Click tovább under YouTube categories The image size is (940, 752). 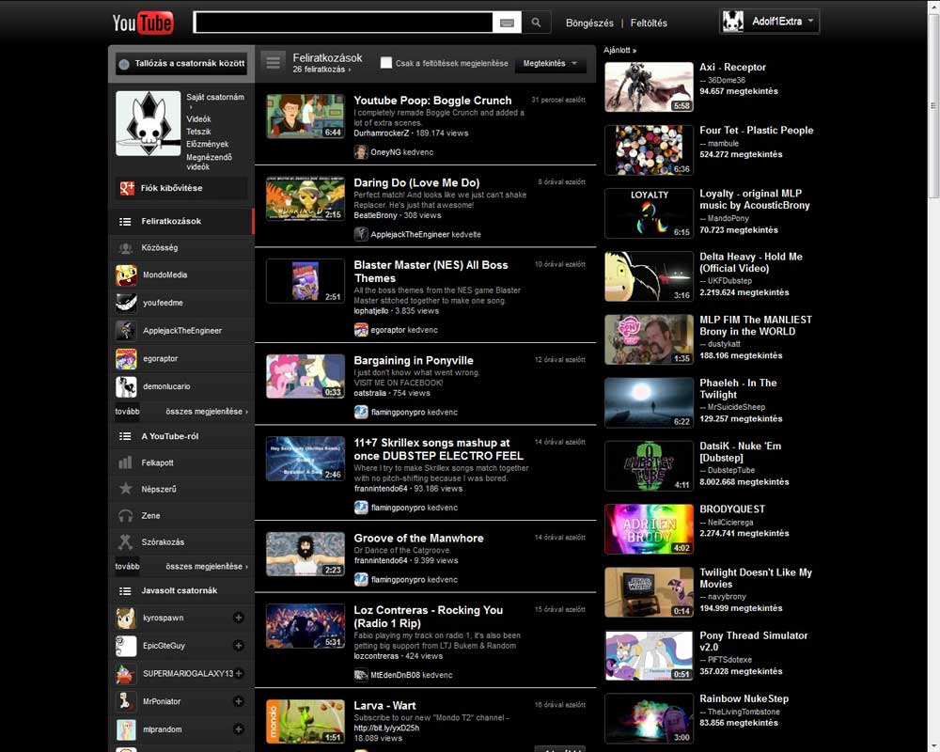pos(127,567)
